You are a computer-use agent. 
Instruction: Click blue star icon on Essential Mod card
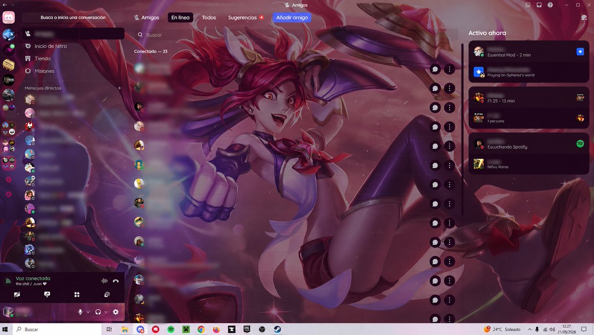580,51
